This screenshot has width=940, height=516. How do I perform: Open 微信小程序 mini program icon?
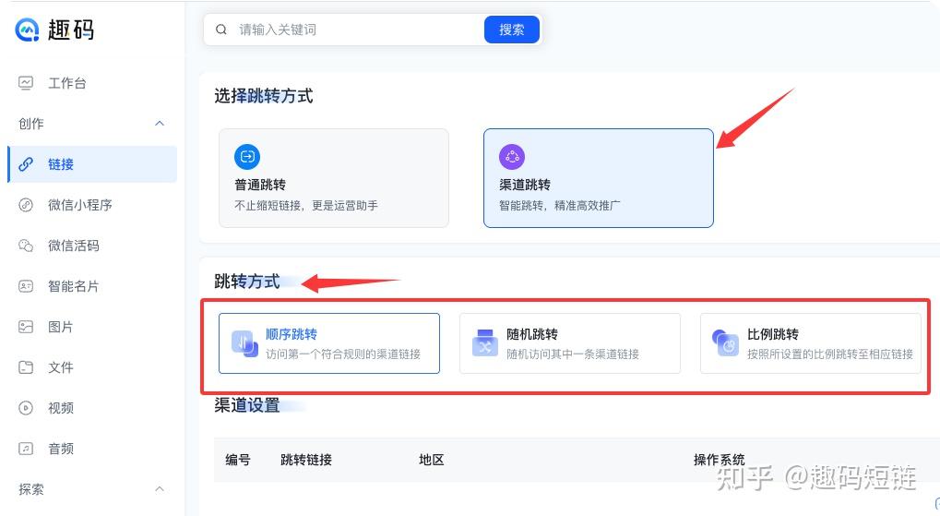point(26,205)
